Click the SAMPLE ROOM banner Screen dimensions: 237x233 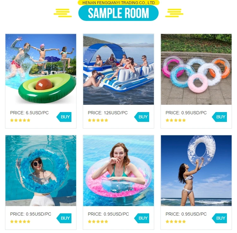tap(118, 13)
